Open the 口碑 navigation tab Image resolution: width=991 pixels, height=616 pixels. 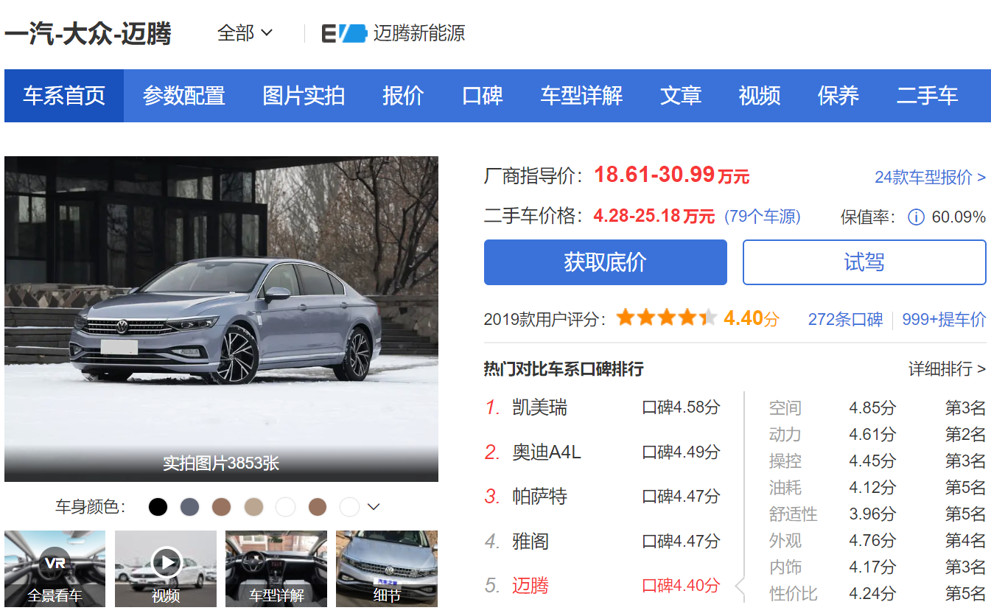tap(483, 96)
